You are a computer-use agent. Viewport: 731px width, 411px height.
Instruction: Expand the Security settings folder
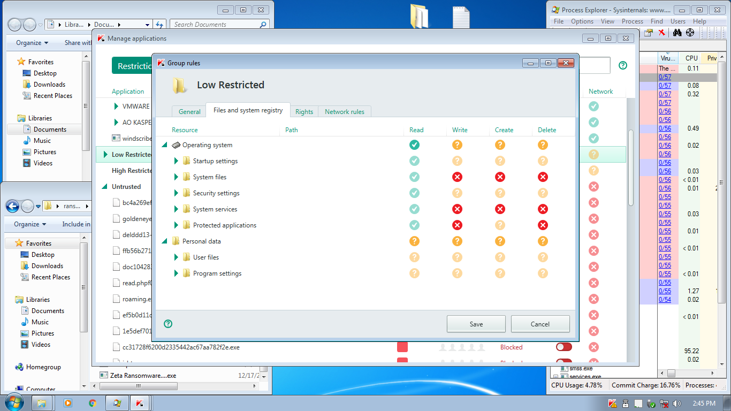tap(176, 193)
